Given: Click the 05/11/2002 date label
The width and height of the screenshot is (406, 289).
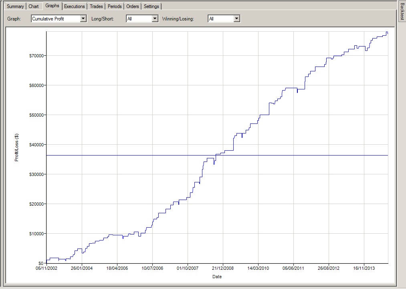Looking at the screenshot, I should tap(46, 269).
